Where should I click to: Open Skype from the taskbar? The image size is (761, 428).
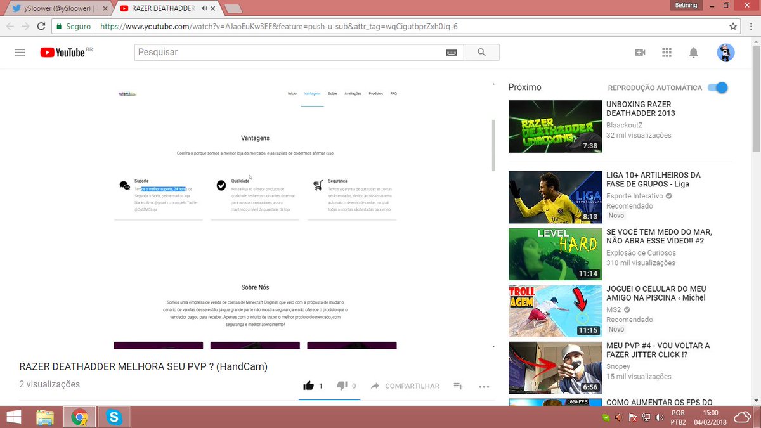pos(114,417)
